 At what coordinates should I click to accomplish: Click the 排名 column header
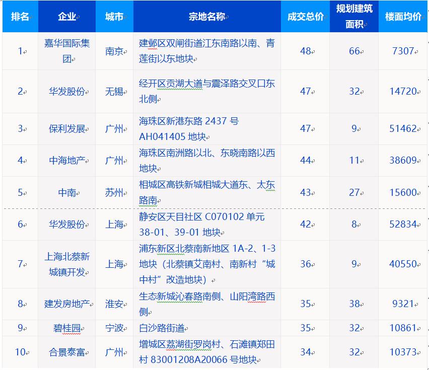(20, 17)
